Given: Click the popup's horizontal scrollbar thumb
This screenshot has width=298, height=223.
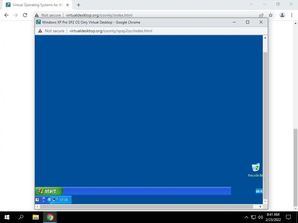Looking at the screenshot, I should tap(146, 206).
